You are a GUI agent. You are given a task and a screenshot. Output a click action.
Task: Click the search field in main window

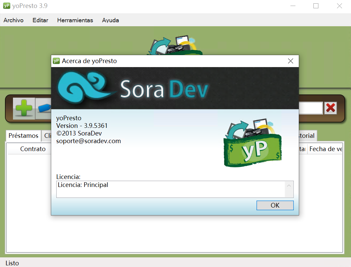[311, 108]
